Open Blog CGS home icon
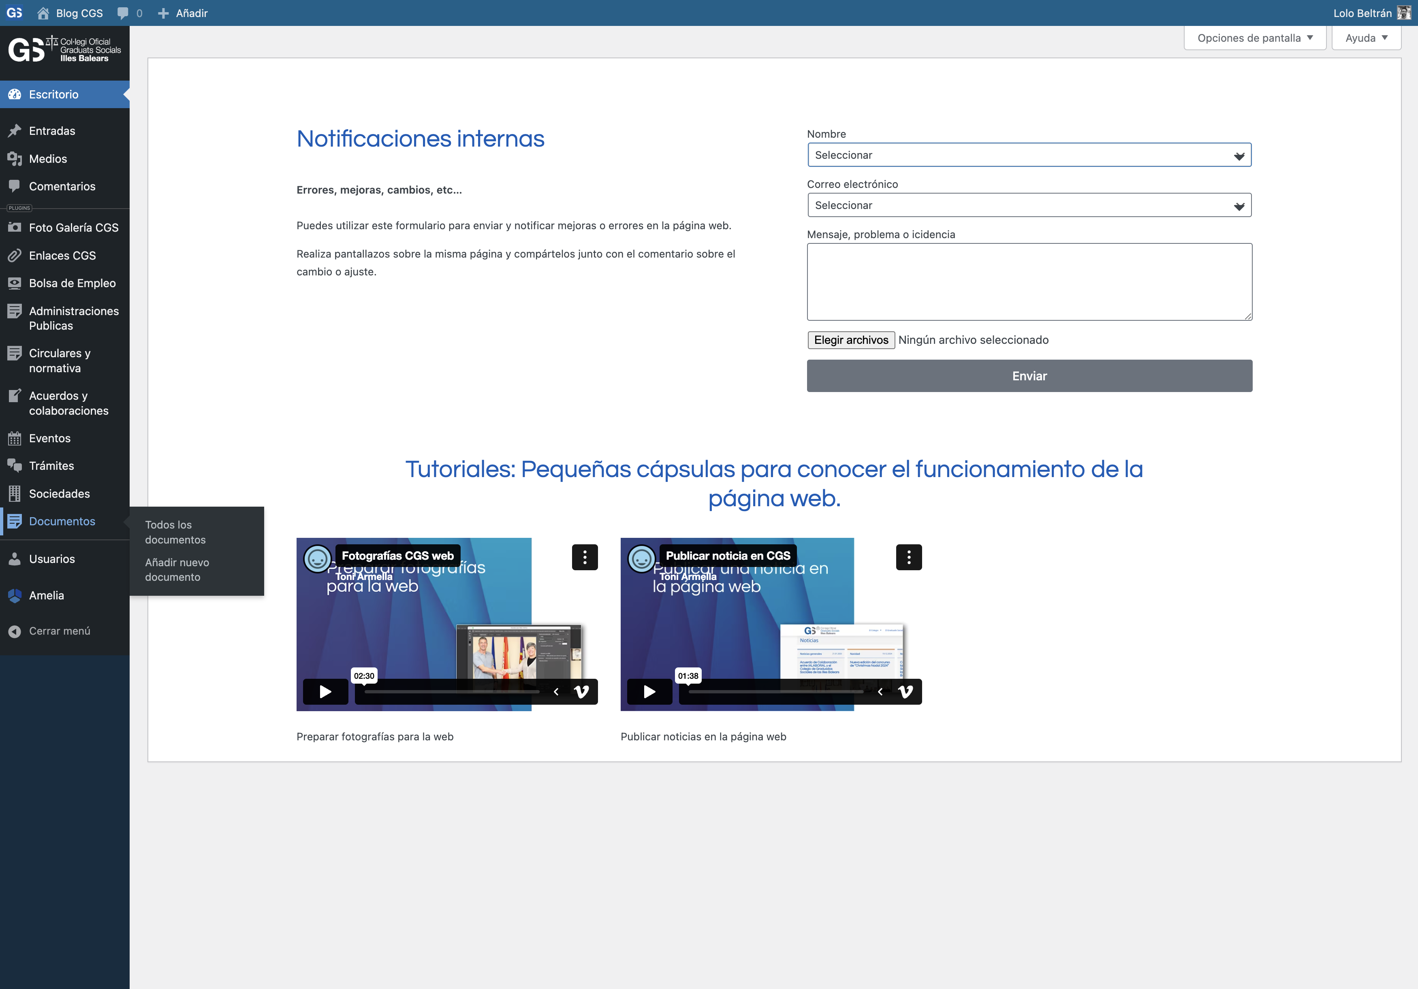The height and width of the screenshot is (989, 1418). pos(43,13)
